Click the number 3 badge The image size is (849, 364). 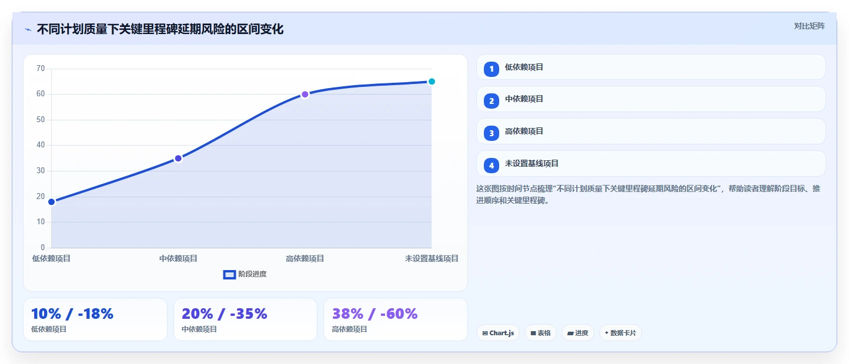492,133
